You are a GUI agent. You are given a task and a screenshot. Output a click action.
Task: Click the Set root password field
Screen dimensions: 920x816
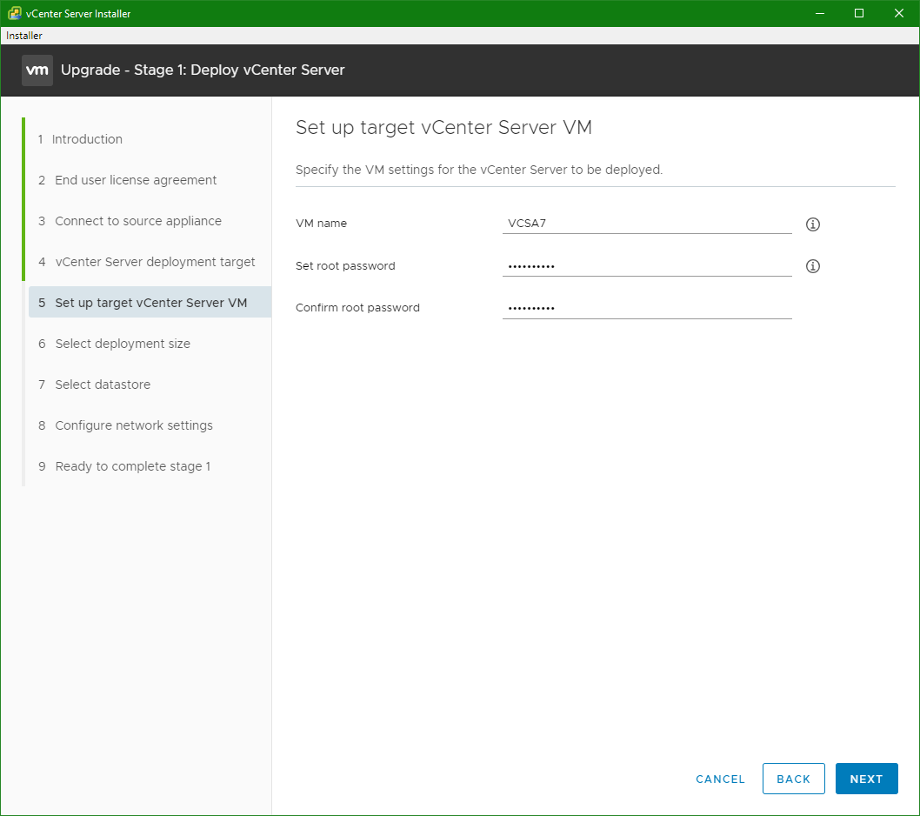pos(647,264)
